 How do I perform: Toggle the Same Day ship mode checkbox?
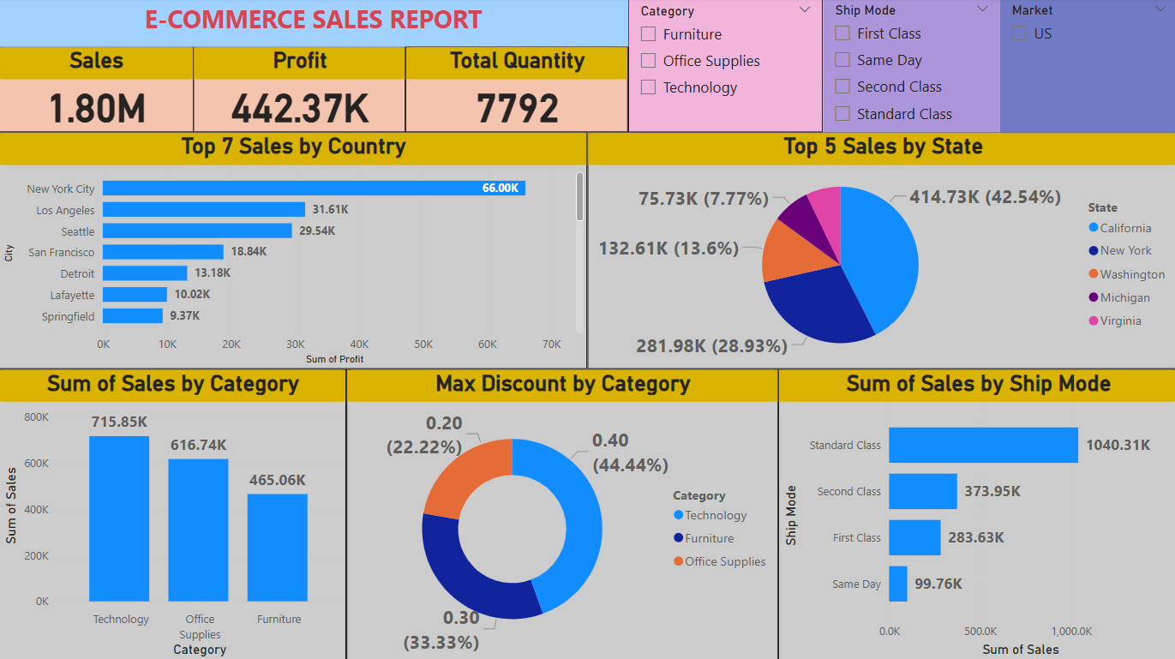coord(842,60)
